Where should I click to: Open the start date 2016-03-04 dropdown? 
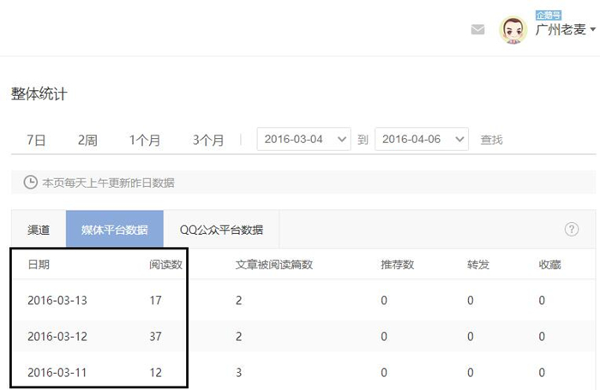tap(303, 139)
